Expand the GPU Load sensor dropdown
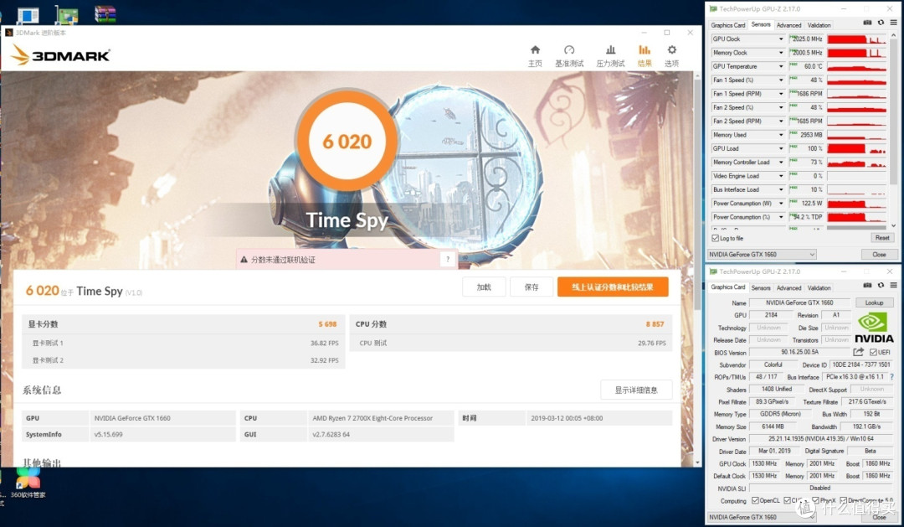This screenshot has height=527, width=904. [x=781, y=149]
